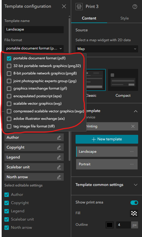Open the outline px unit dropdown

coord(134,225)
